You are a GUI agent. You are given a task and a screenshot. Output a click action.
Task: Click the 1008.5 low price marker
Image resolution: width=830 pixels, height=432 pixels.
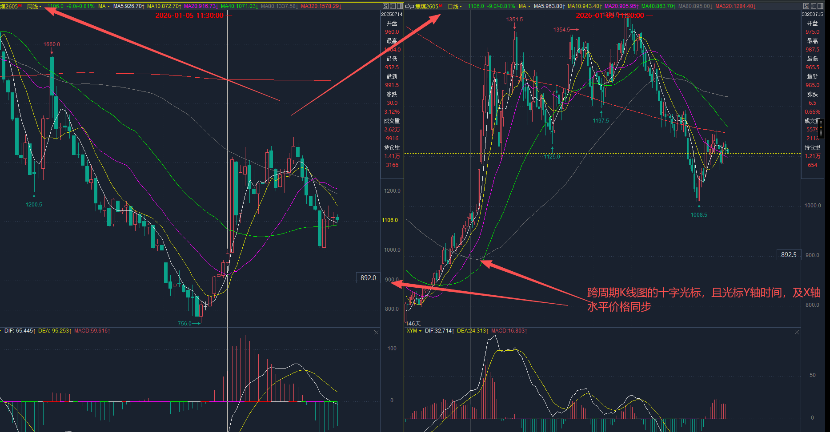click(698, 215)
